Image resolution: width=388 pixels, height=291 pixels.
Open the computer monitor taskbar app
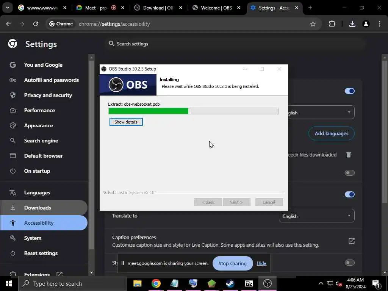coord(193,283)
